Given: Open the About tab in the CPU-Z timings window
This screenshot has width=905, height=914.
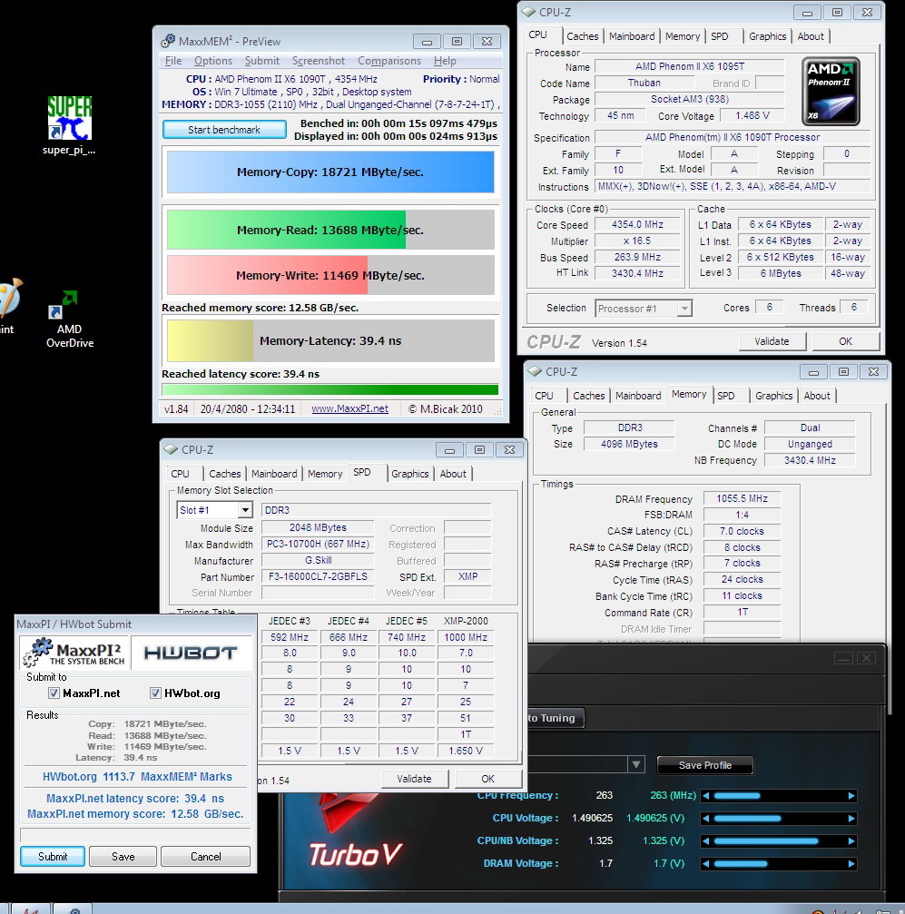Looking at the screenshot, I should pyautogui.click(x=816, y=396).
